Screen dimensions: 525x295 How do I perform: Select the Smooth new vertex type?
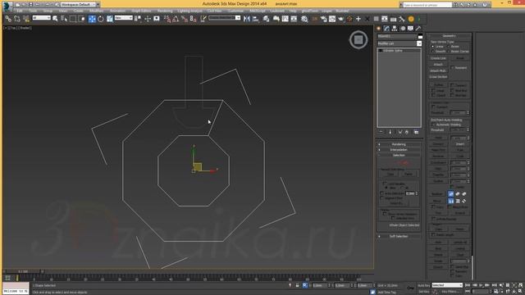[439, 52]
